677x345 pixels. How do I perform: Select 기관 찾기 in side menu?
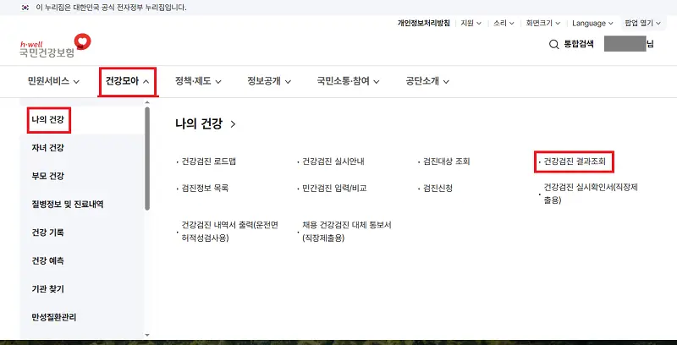tap(48, 289)
